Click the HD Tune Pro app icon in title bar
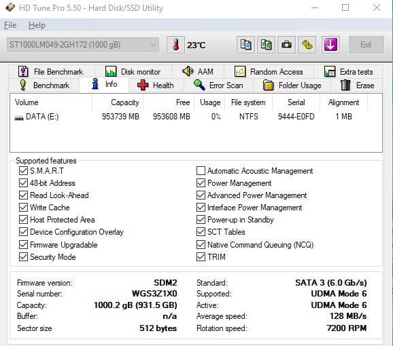The height and width of the screenshot is (346, 393). [x=10, y=7]
